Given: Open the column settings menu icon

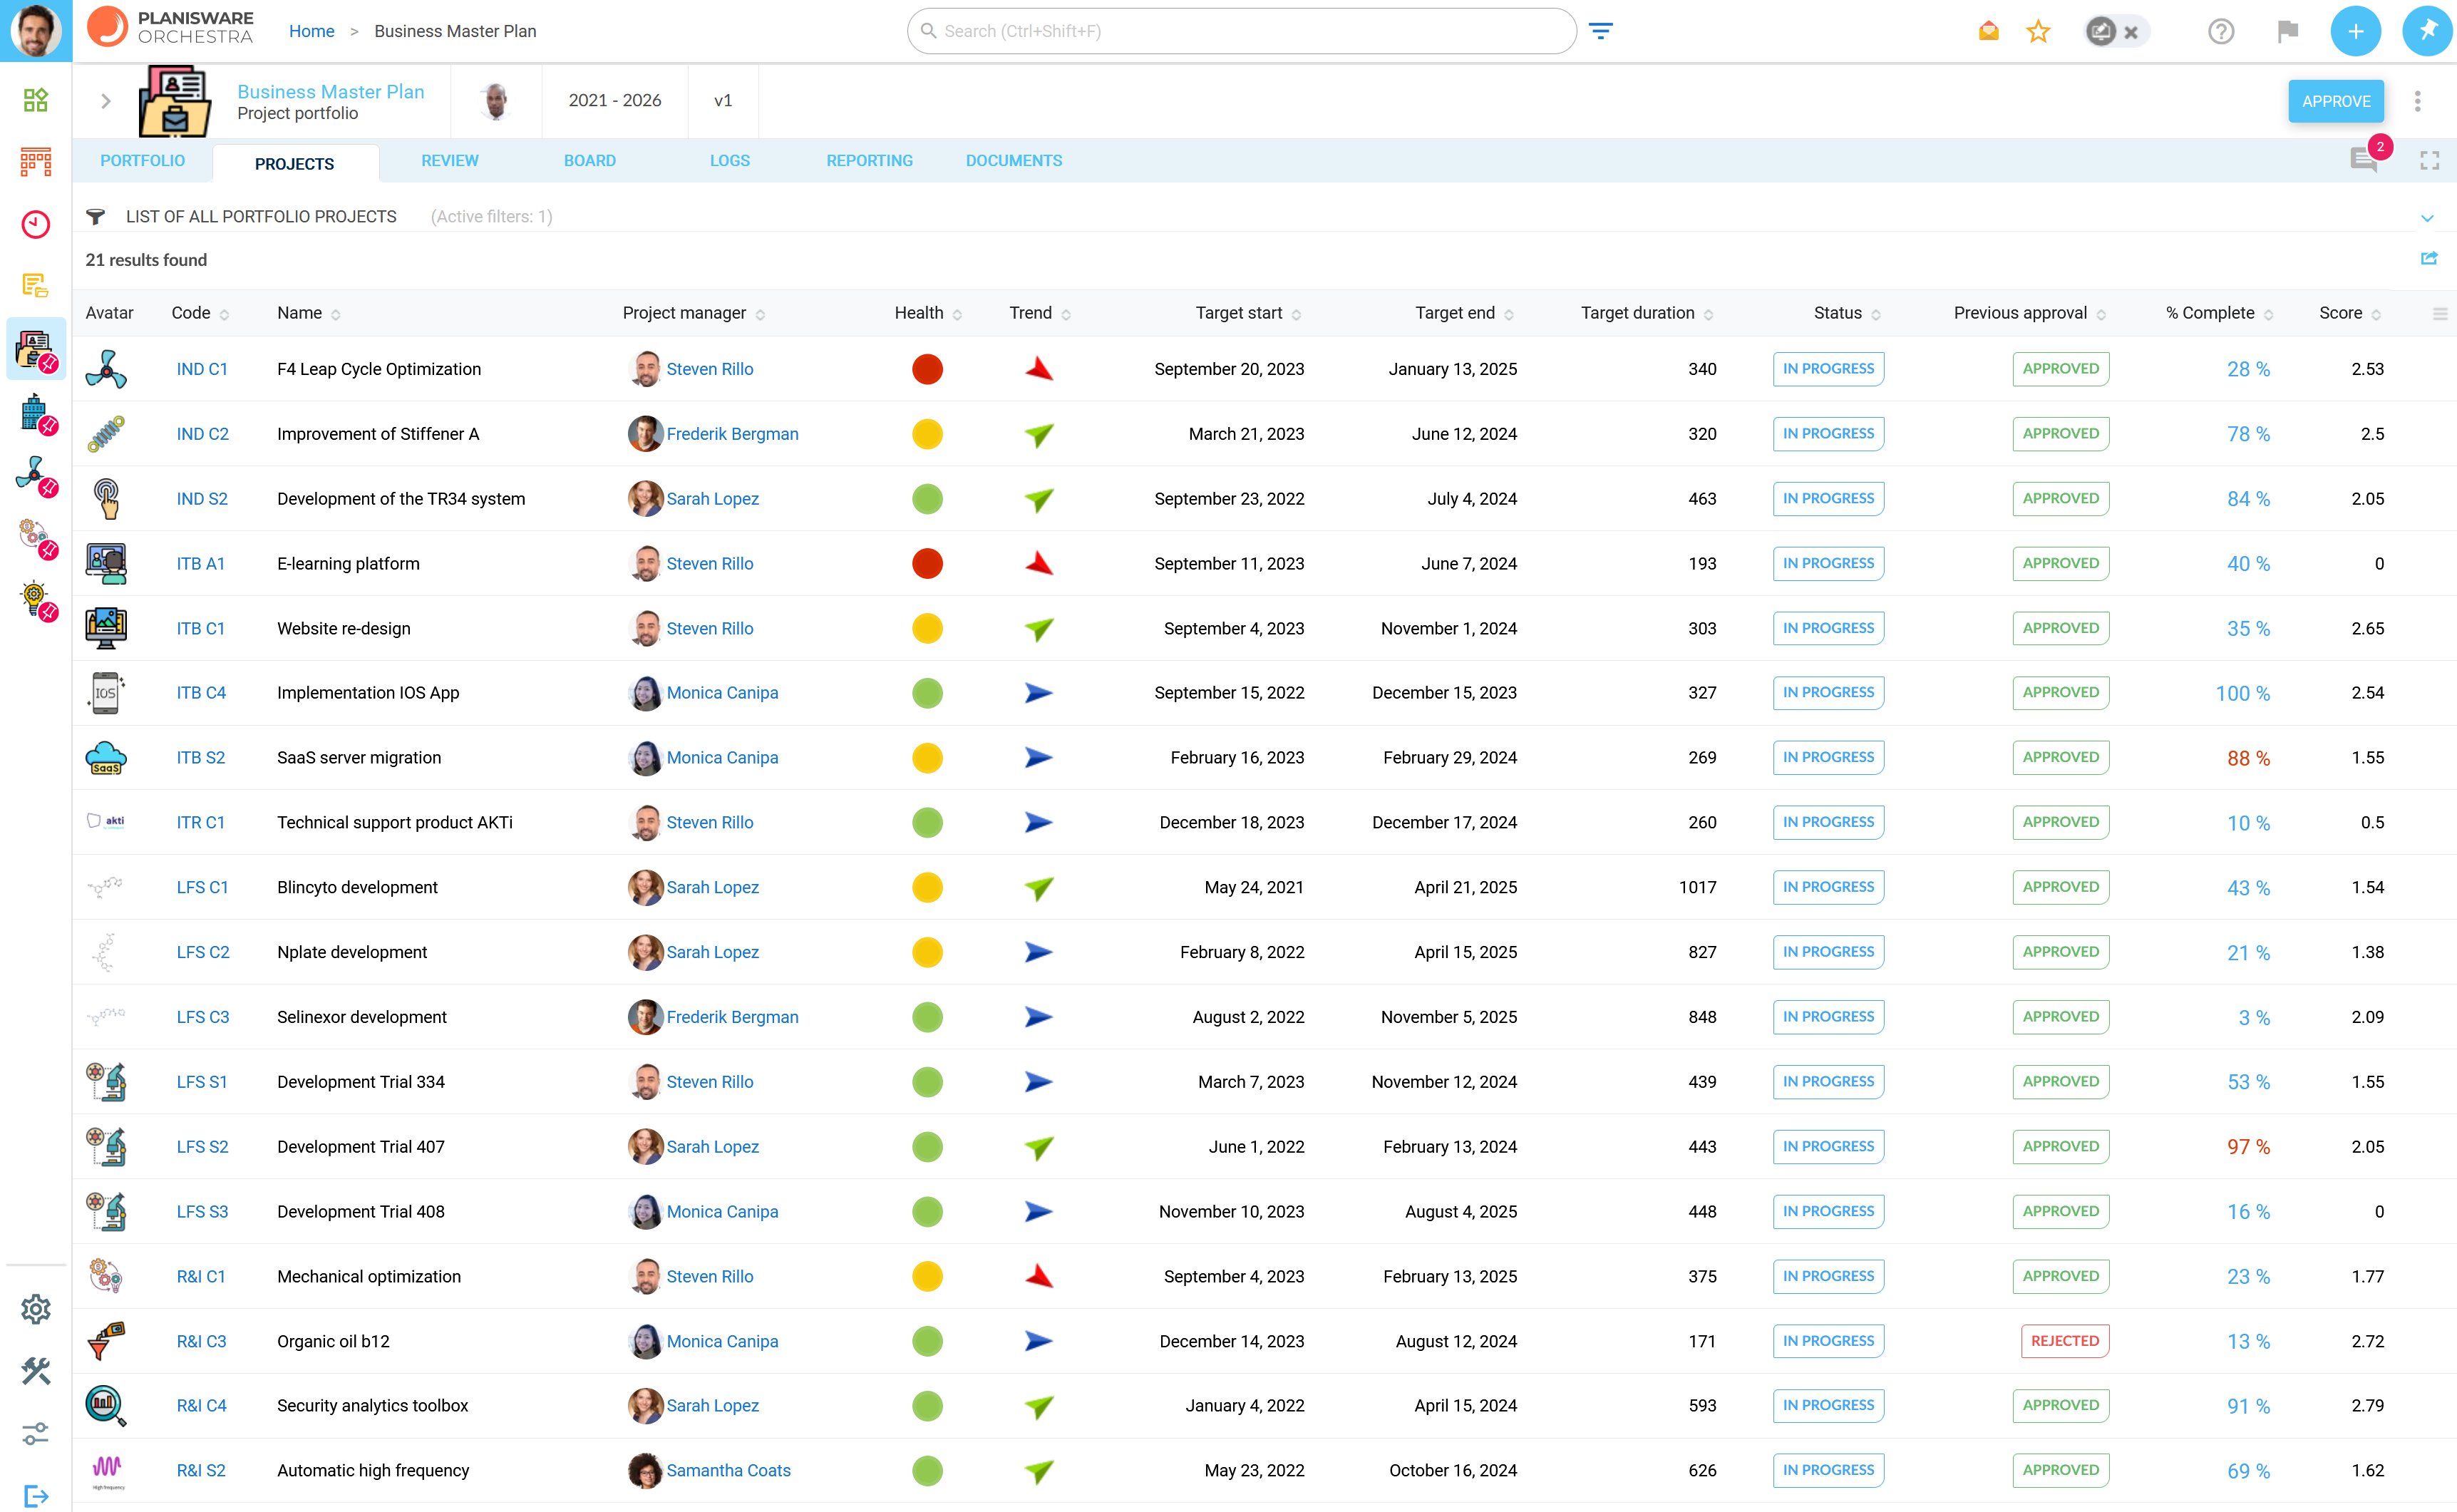Looking at the screenshot, I should coord(2439,314).
